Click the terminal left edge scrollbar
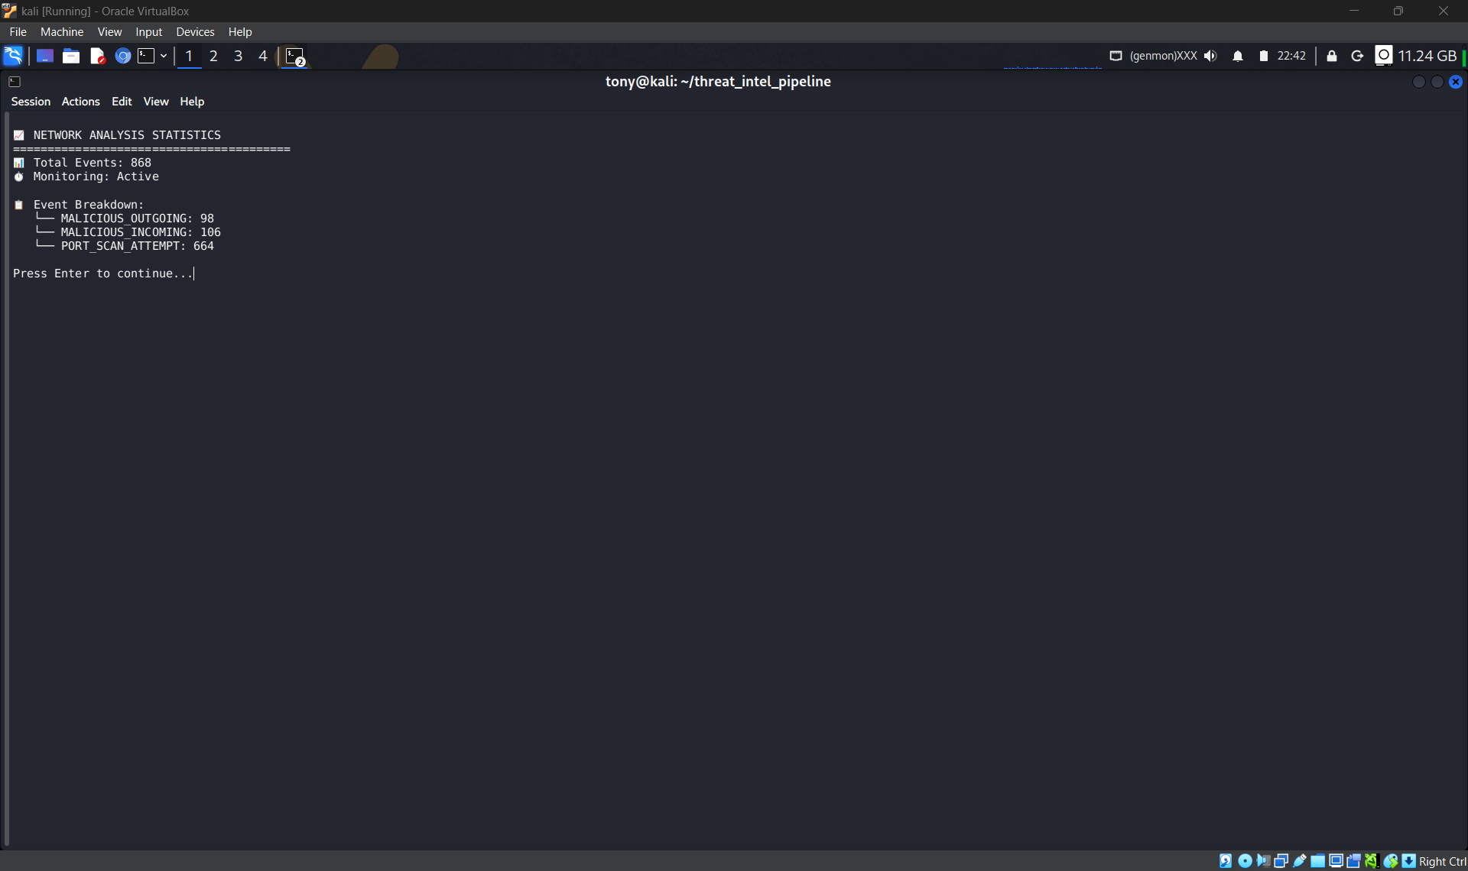Viewport: 1468px width, 871px height. (x=6, y=478)
